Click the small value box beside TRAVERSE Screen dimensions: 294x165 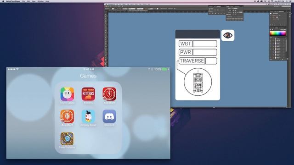pyautogui.click(x=211, y=61)
